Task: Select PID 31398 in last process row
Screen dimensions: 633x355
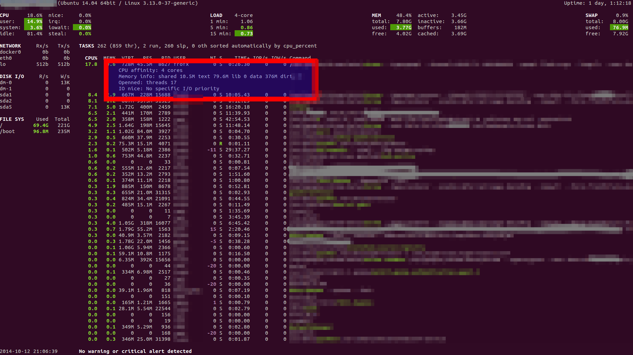Action: 163,339
